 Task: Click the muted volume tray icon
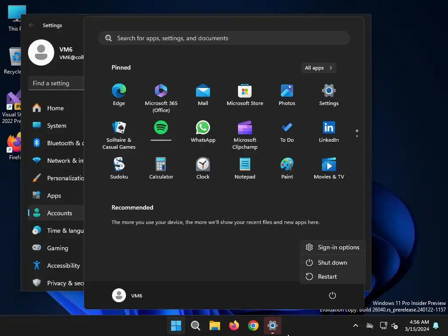[395, 325]
